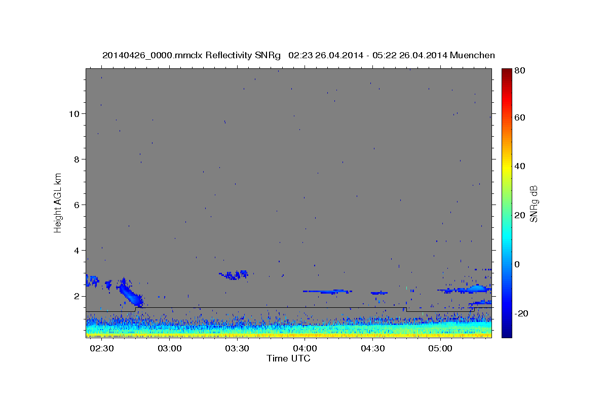Click the dark blue bottom of the colorbar

click(506, 333)
